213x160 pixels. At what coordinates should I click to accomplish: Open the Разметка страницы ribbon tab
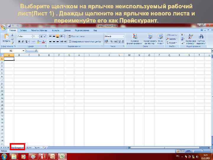coord(39,31)
